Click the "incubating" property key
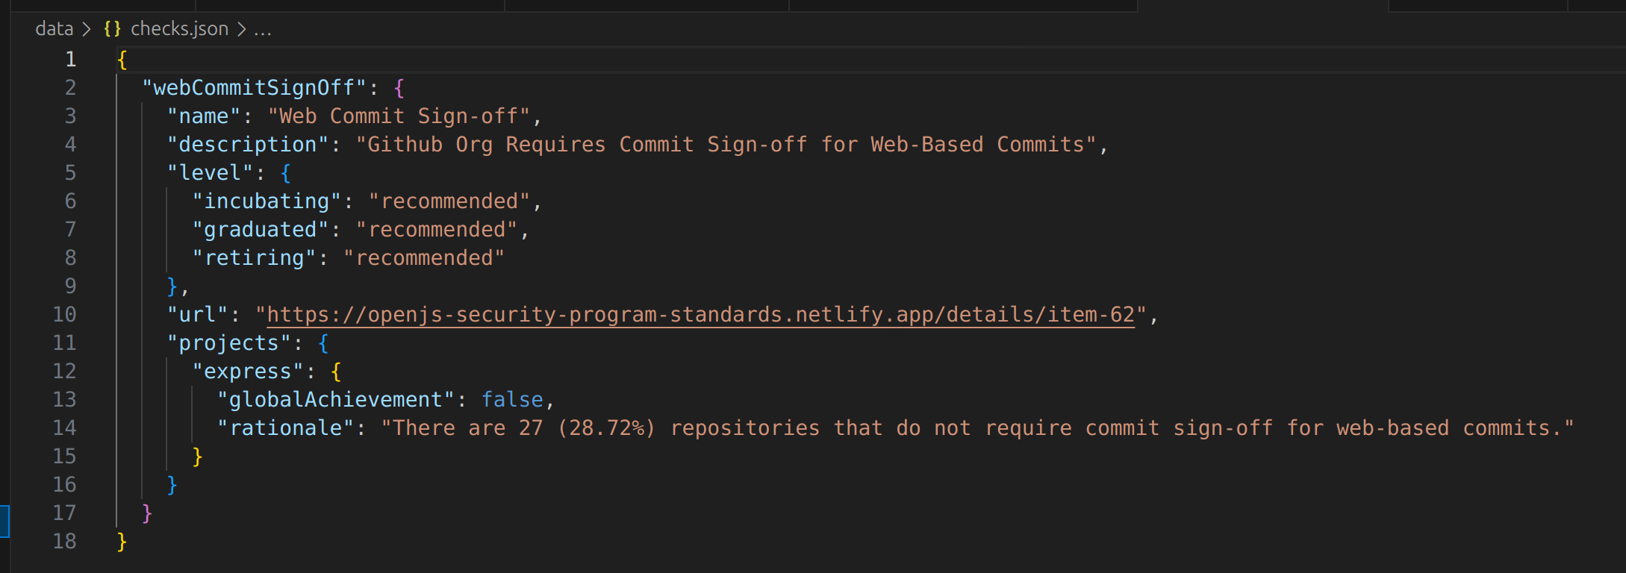 (267, 201)
